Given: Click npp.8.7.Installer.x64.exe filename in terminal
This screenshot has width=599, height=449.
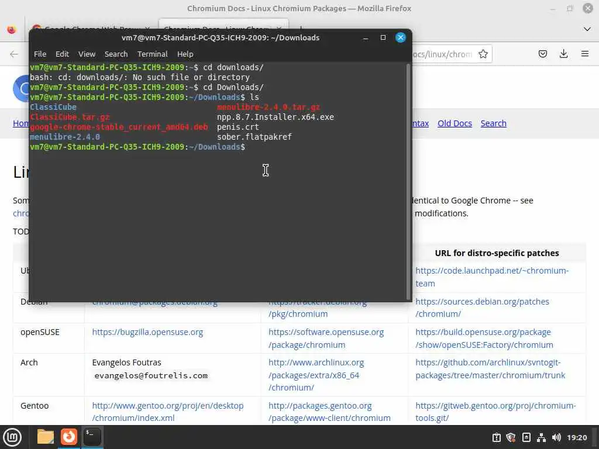Looking at the screenshot, I should pos(276,117).
